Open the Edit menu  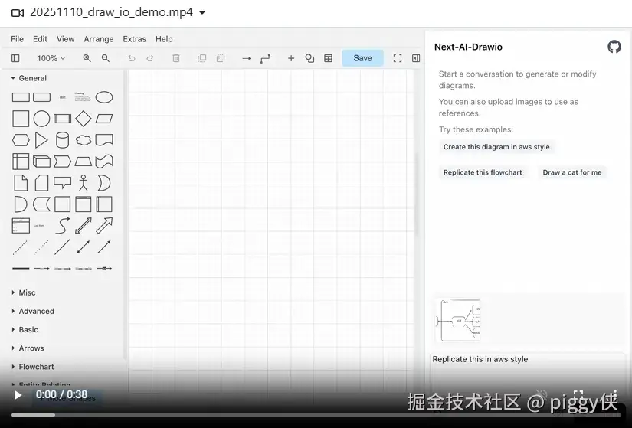tap(40, 39)
